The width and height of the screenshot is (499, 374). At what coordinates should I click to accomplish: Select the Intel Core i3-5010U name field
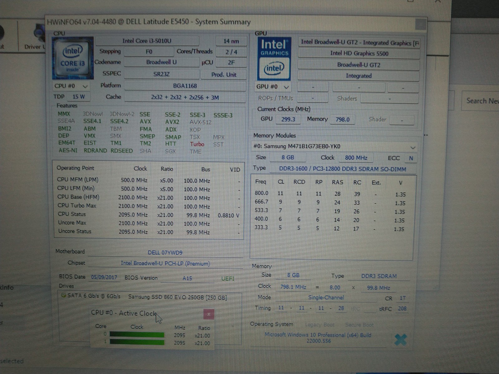pos(147,41)
